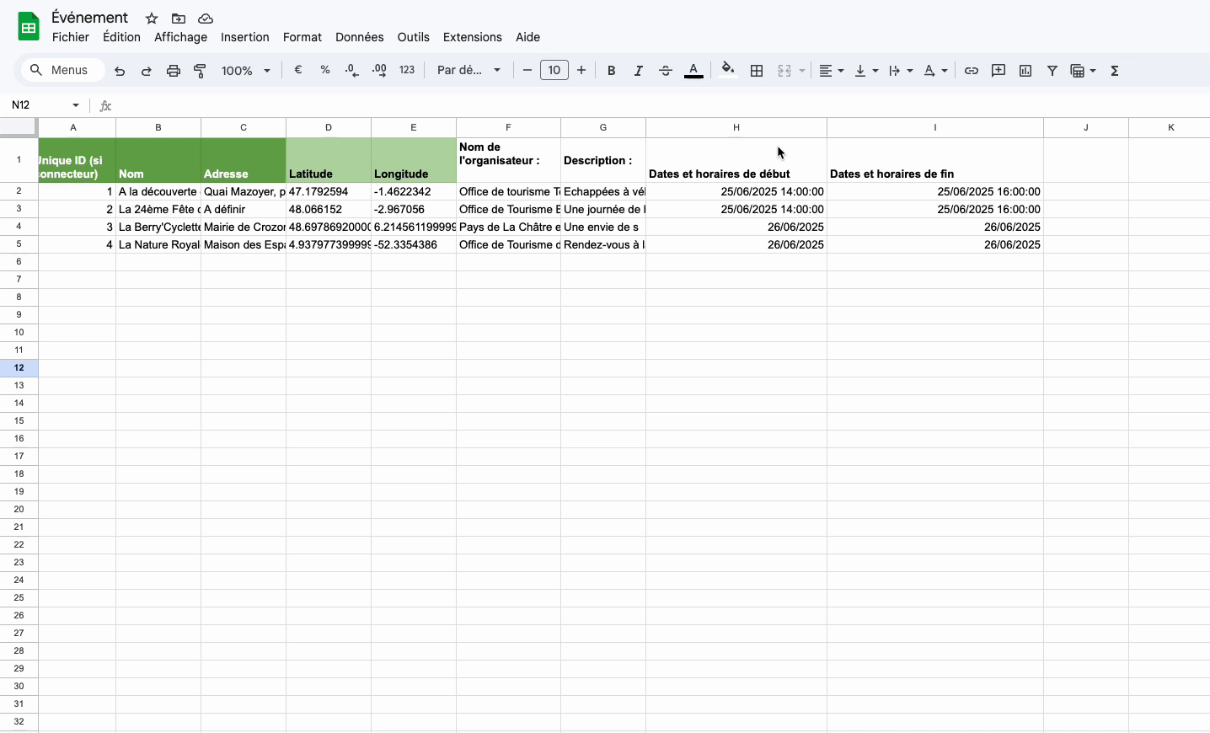1210x733 pixels.
Task: Open the borders menu
Action: pyautogui.click(x=757, y=71)
